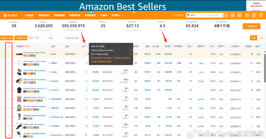
Task: Open the Crocs clog product thumbnail
Action: (19, 54)
